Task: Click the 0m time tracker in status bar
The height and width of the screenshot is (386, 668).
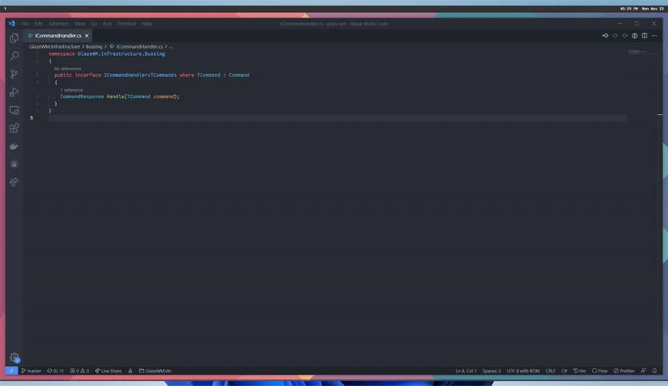Action: tap(579, 371)
